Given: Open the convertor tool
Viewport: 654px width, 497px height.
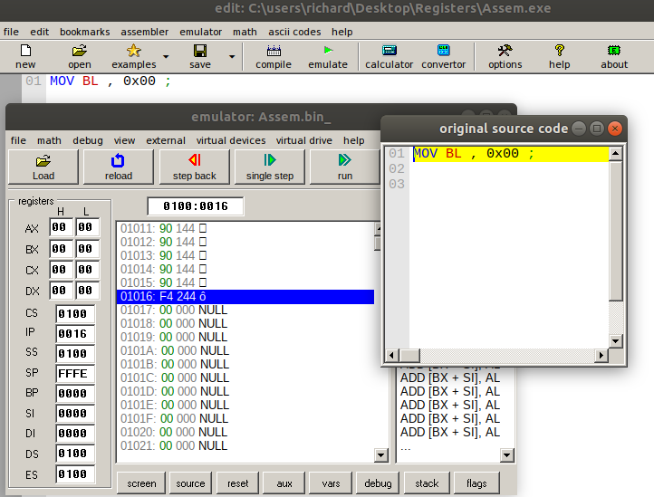Looking at the screenshot, I should coord(444,52).
